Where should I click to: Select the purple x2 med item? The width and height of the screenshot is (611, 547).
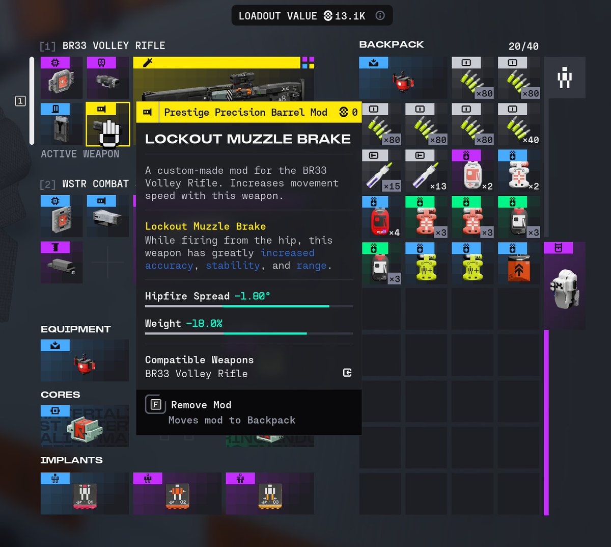[473, 170]
